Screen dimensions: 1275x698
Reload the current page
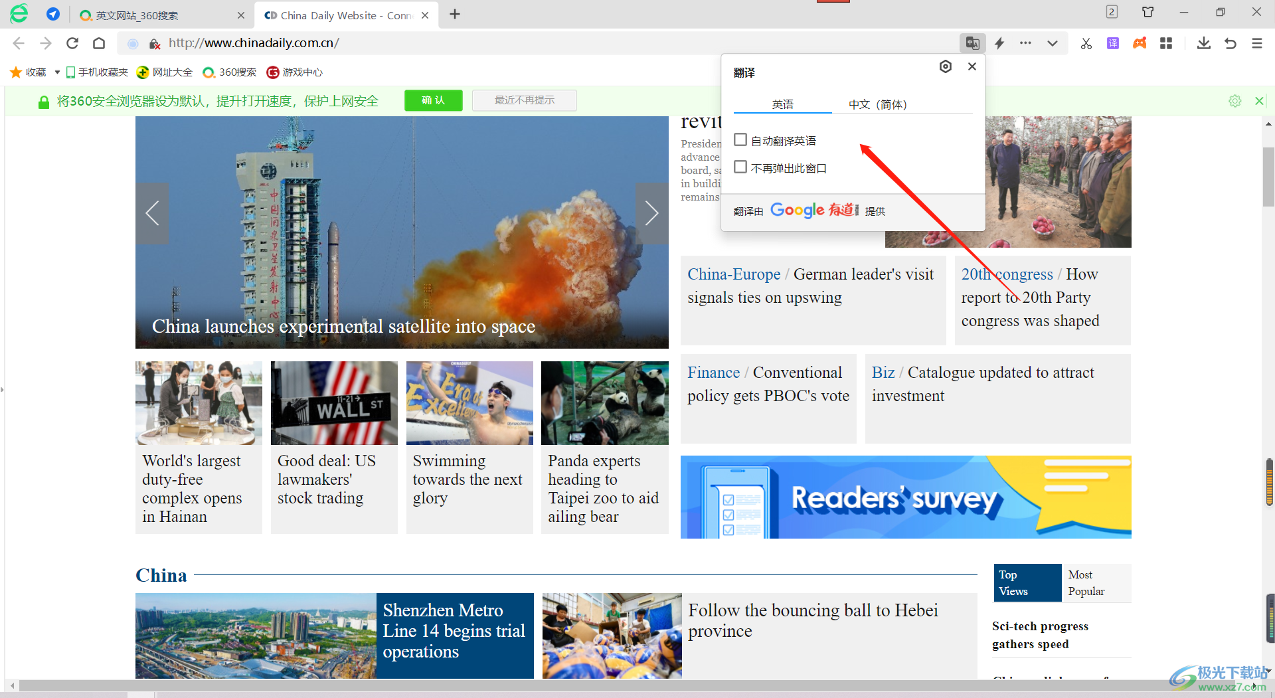point(72,43)
